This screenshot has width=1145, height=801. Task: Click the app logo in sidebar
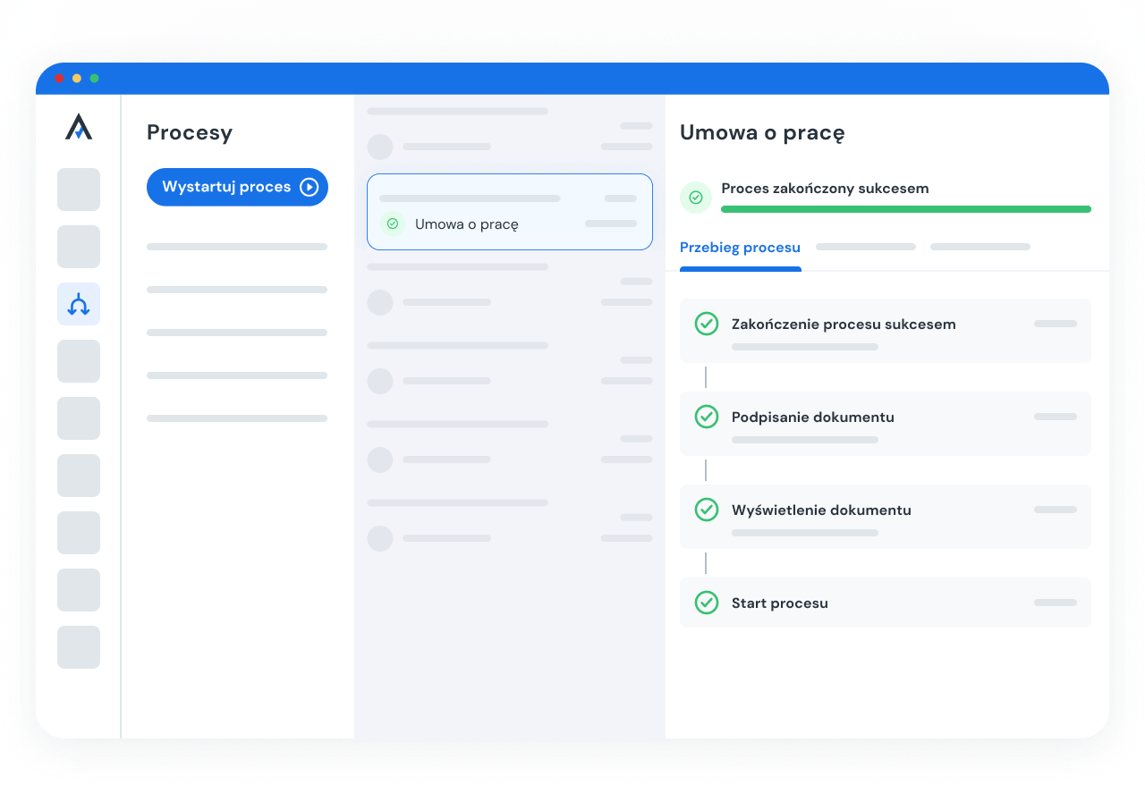79,127
